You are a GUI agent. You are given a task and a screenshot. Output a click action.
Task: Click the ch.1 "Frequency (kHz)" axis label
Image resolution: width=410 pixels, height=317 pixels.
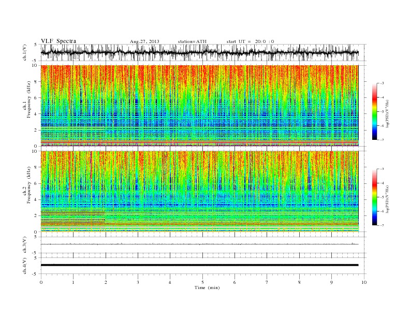coord(28,99)
